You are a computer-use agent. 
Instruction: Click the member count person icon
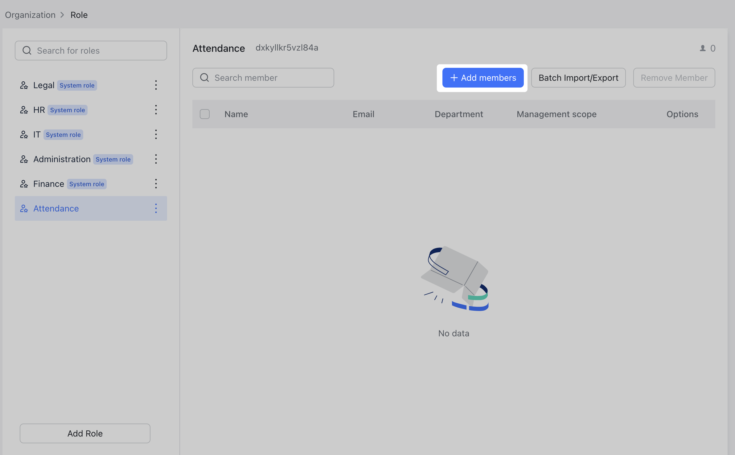pos(703,48)
